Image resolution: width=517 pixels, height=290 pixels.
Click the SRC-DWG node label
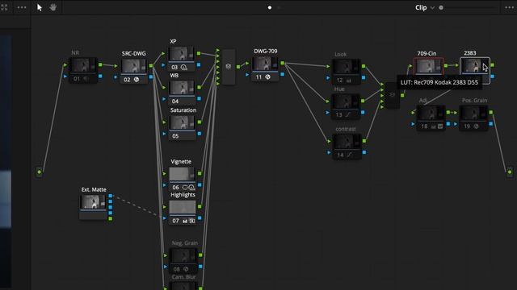click(x=134, y=54)
